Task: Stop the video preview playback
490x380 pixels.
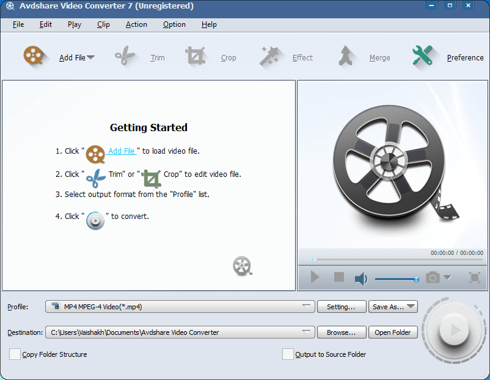Action: pyautogui.click(x=338, y=278)
